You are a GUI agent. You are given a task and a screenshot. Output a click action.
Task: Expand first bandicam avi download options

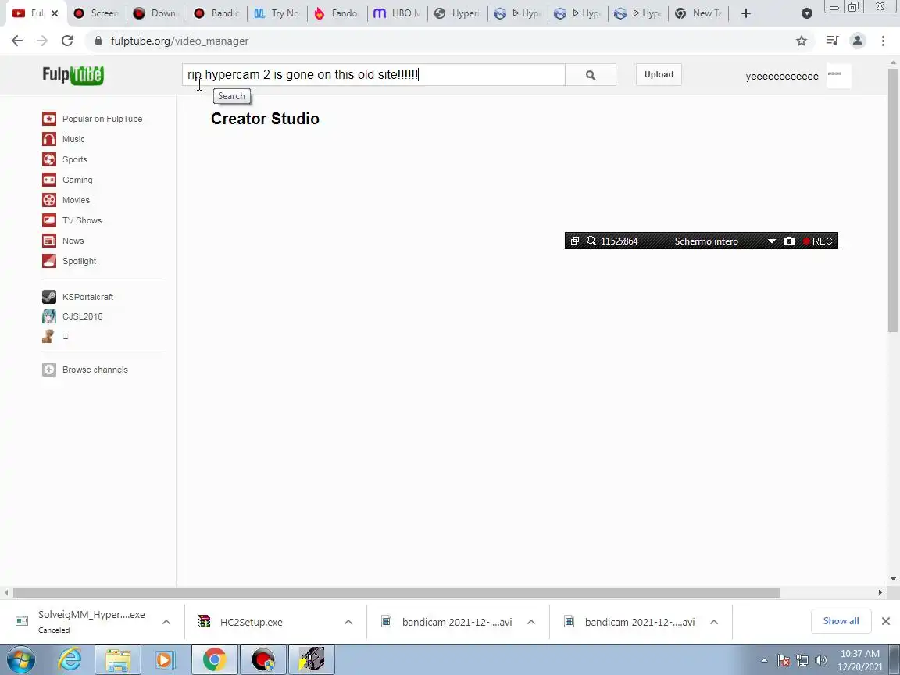(x=531, y=622)
